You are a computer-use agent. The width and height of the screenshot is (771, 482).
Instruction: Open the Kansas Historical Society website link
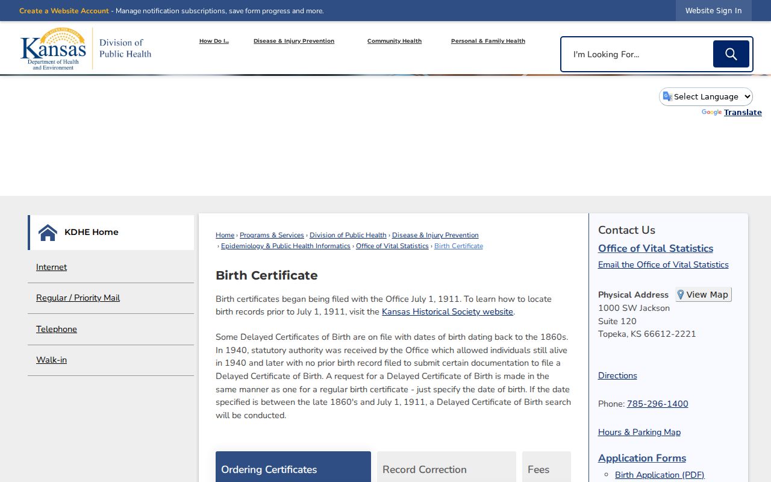(448, 312)
